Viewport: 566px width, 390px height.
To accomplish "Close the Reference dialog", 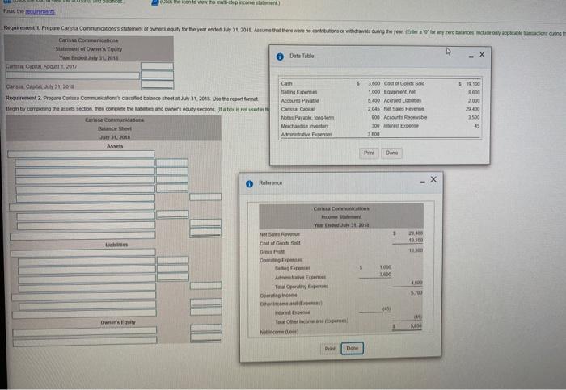I will click(x=433, y=179).
